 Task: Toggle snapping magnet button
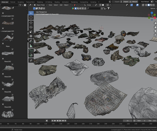pos(100,5)
